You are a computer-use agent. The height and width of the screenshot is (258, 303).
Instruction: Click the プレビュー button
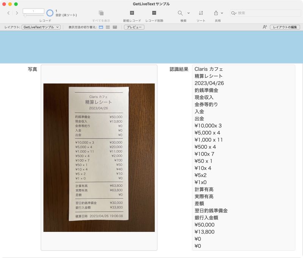click(134, 27)
